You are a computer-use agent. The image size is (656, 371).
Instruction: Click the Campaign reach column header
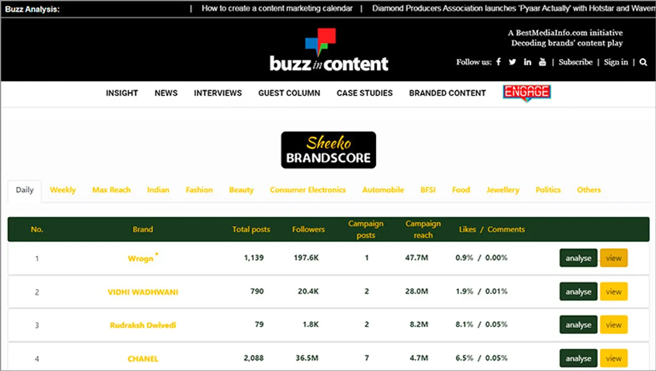(x=423, y=229)
